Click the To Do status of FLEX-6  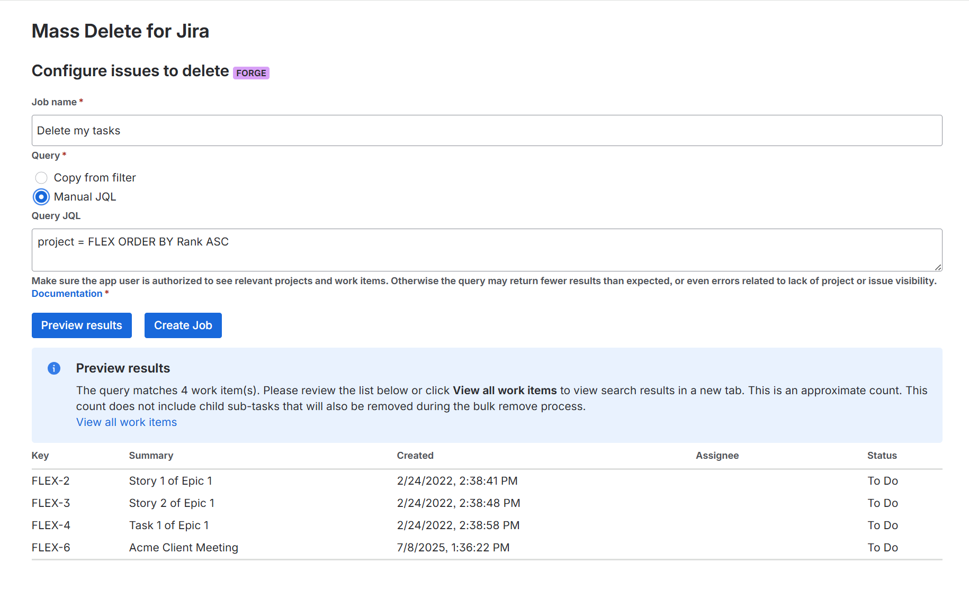[x=883, y=548]
